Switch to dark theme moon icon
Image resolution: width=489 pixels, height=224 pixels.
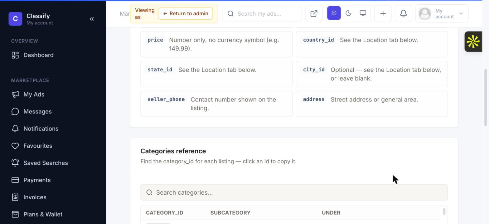[x=348, y=13]
